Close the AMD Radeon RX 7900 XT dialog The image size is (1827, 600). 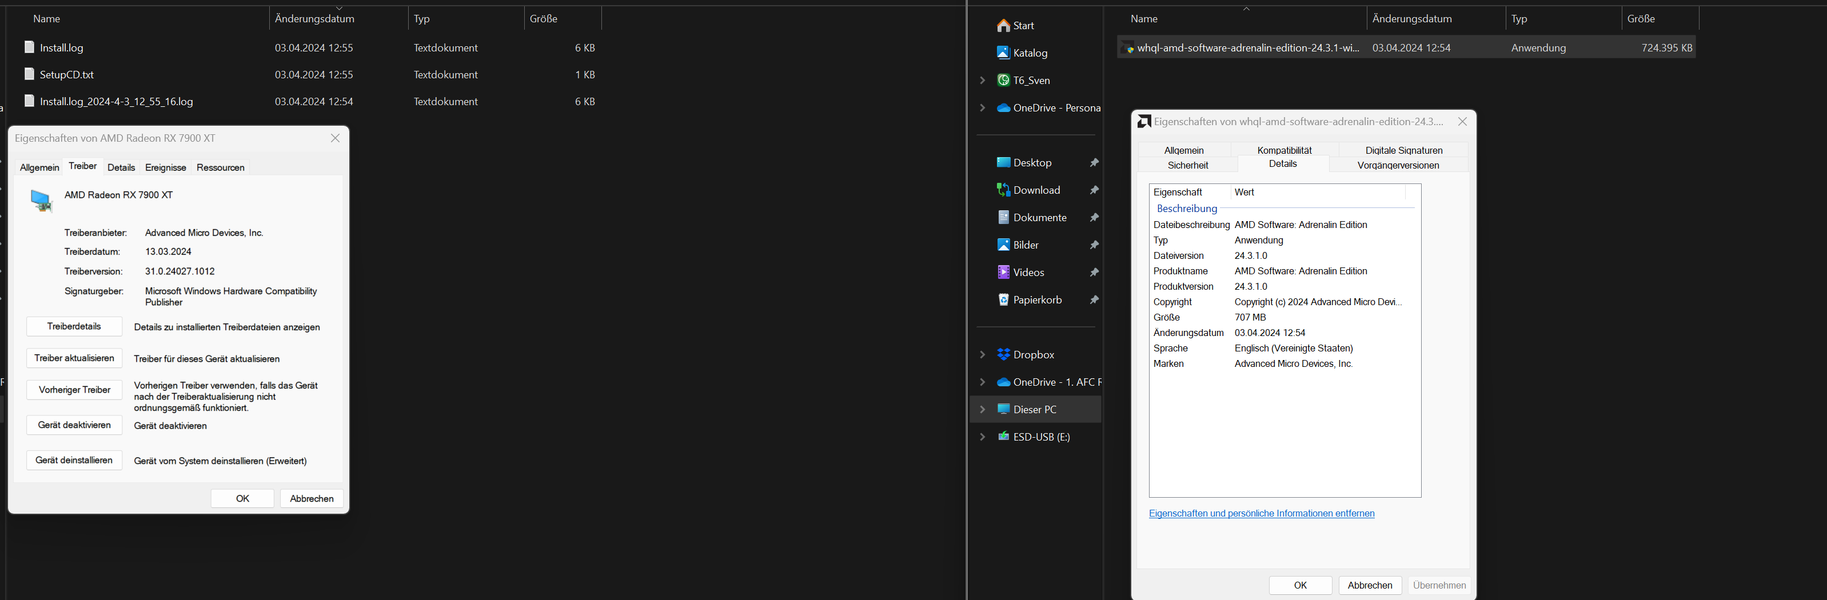[x=336, y=138]
